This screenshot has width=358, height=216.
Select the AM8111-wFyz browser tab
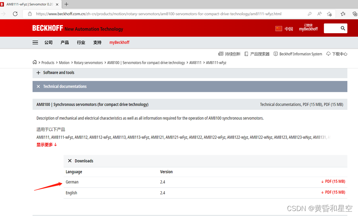tap(30, 4)
